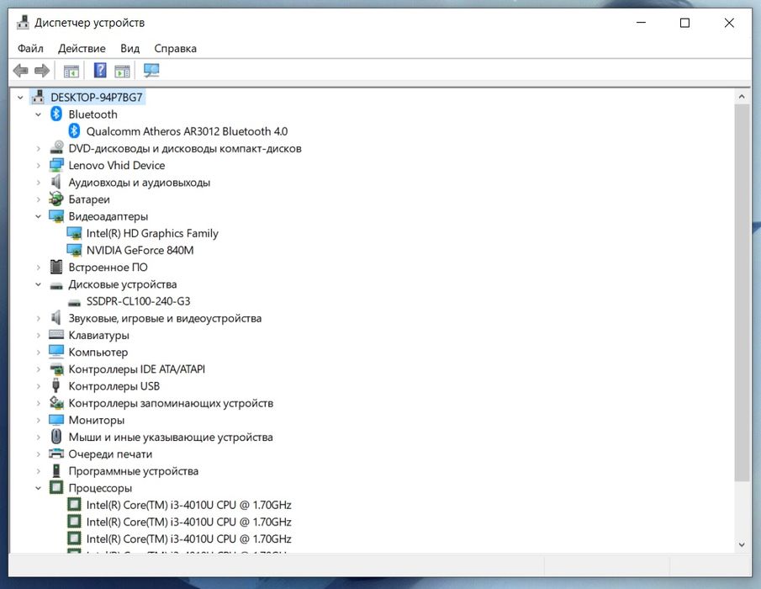Select the second Intel Core i3-4010U processor
This screenshot has width=761, height=589.
coord(189,522)
